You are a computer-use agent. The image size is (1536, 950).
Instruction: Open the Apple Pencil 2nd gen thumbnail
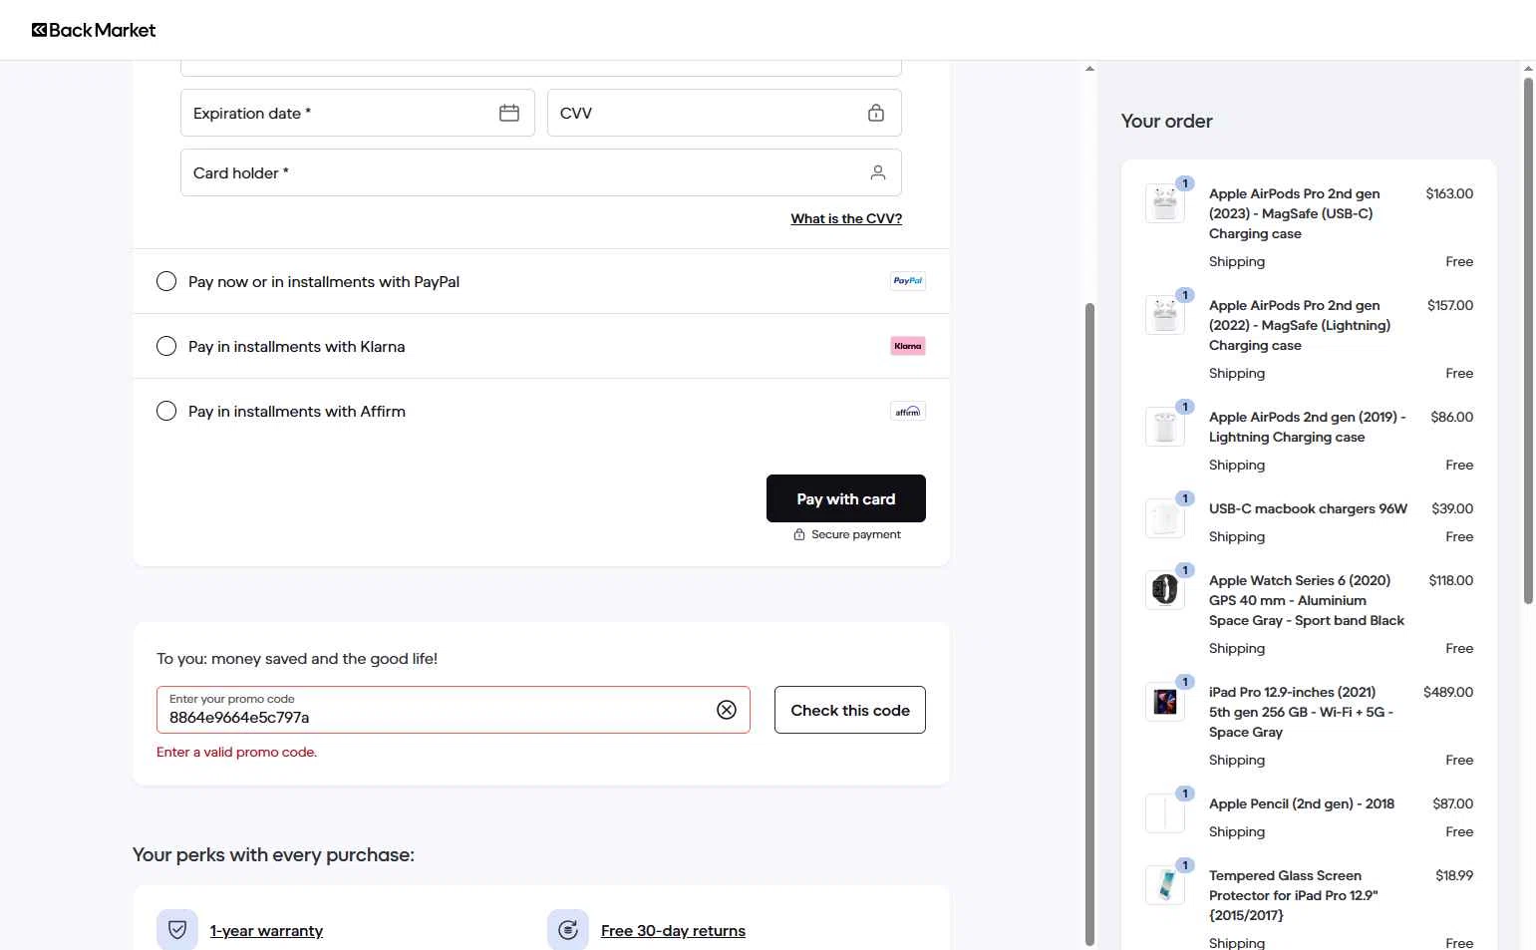(1165, 813)
